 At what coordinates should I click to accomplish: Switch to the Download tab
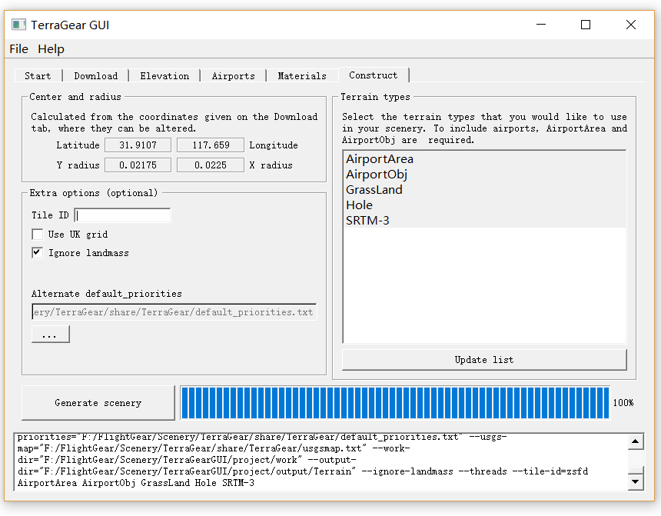(x=96, y=75)
